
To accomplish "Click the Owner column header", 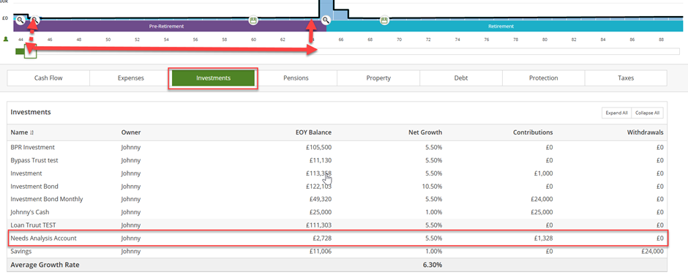I will click(131, 132).
